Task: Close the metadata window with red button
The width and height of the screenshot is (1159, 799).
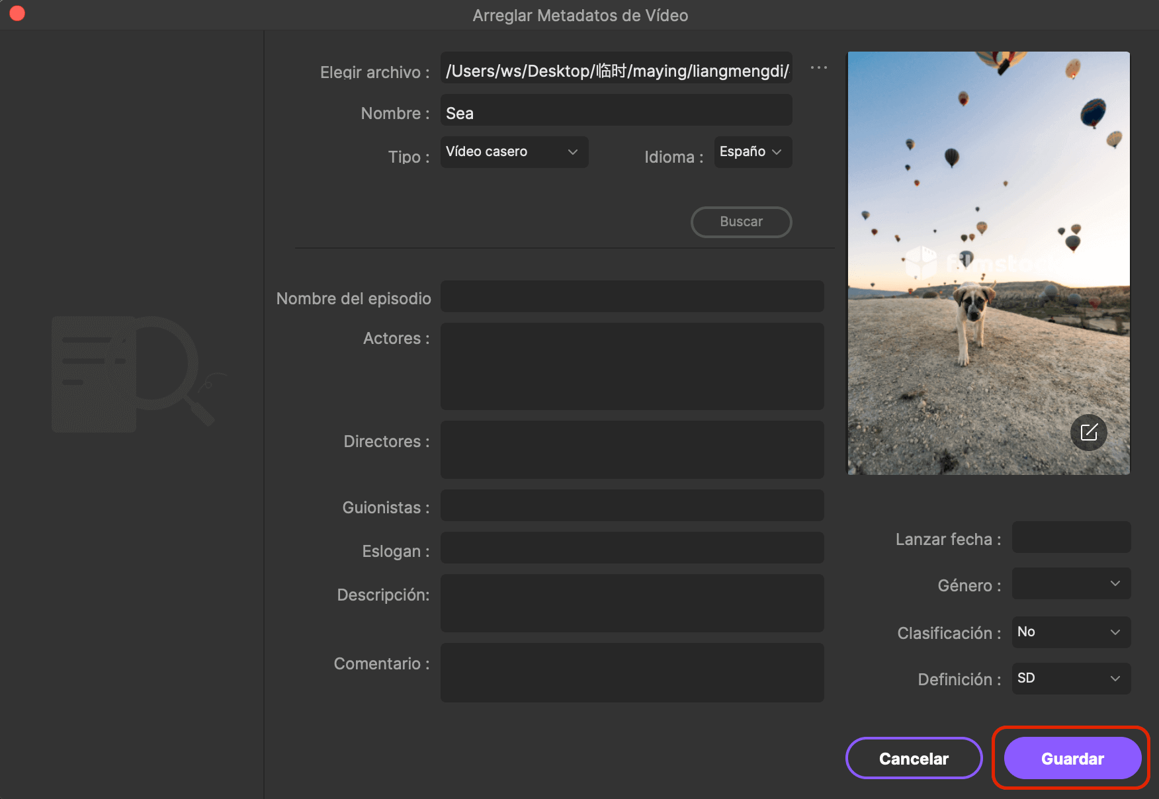Action: 17,13
